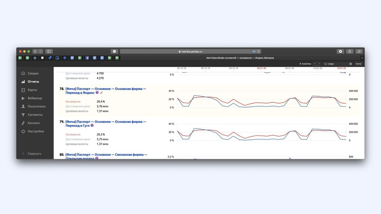Click purple info icon next to Переход в Гугл
381x214 pixels.
pos(92,126)
